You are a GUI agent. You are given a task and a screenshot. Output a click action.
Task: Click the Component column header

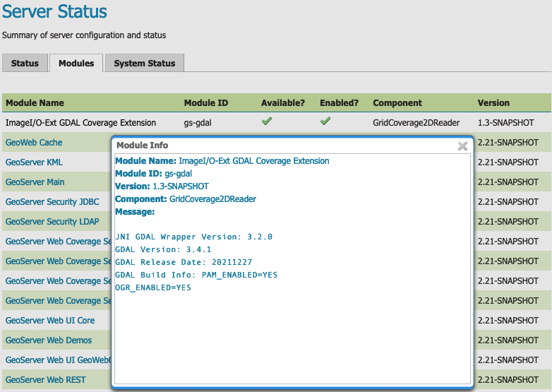(x=397, y=102)
